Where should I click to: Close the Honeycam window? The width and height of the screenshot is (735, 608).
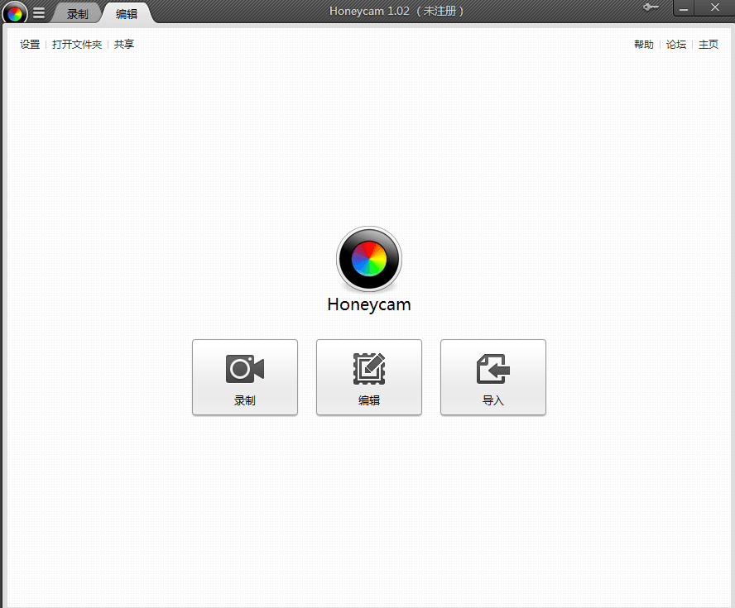[x=715, y=7]
